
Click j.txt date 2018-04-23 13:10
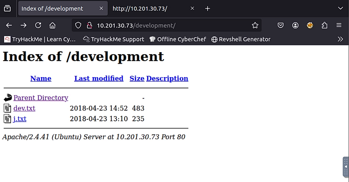click(x=99, y=119)
